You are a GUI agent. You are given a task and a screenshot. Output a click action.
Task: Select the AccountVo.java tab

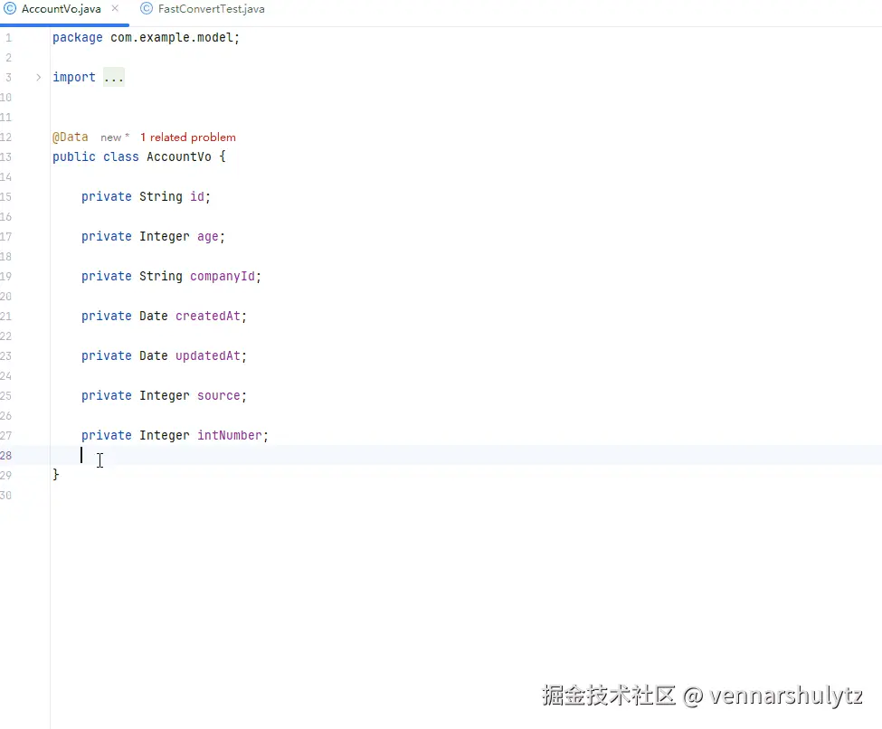tap(63, 8)
